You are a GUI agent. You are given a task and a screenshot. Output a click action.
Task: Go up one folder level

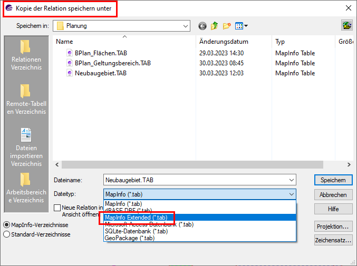(215, 26)
